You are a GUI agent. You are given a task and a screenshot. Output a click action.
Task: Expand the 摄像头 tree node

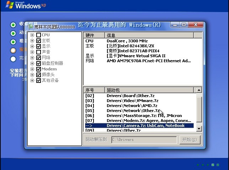click(x=32, y=75)
